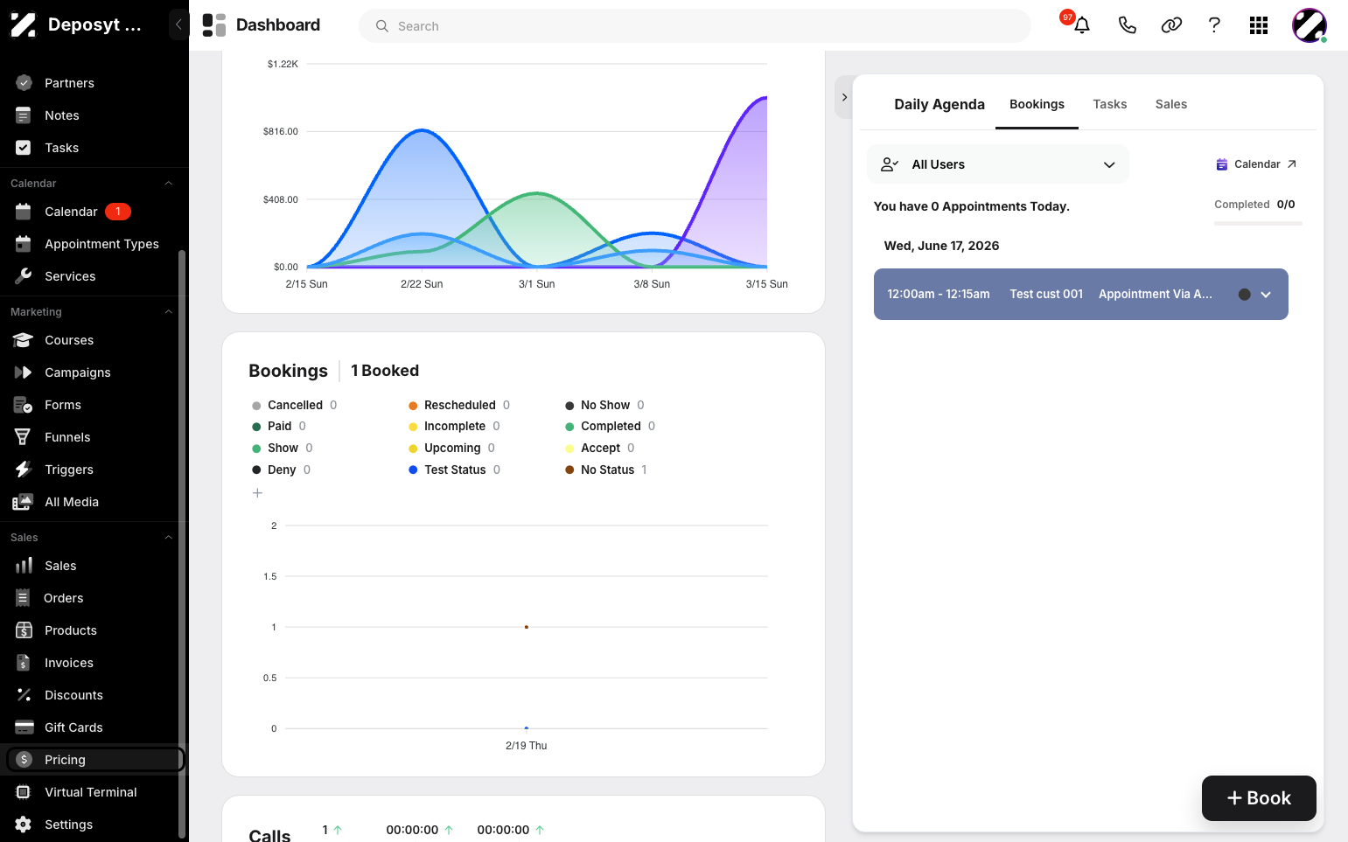Open Notes in the sidebar
1348x842 pixels.
pos(61,115)
